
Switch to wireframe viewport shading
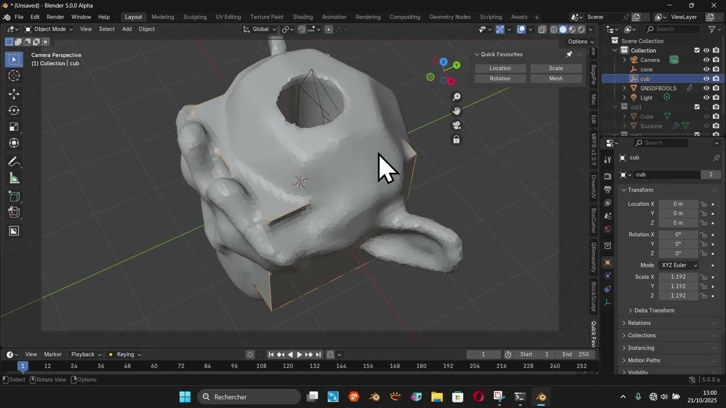click(554, 29)
